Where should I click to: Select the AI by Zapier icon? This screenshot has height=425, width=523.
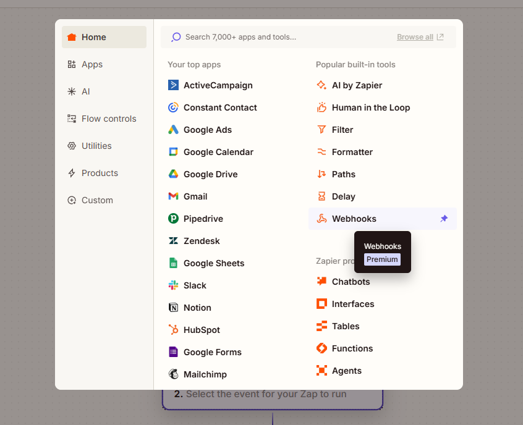pyautogui.click(x=321, y=85)
